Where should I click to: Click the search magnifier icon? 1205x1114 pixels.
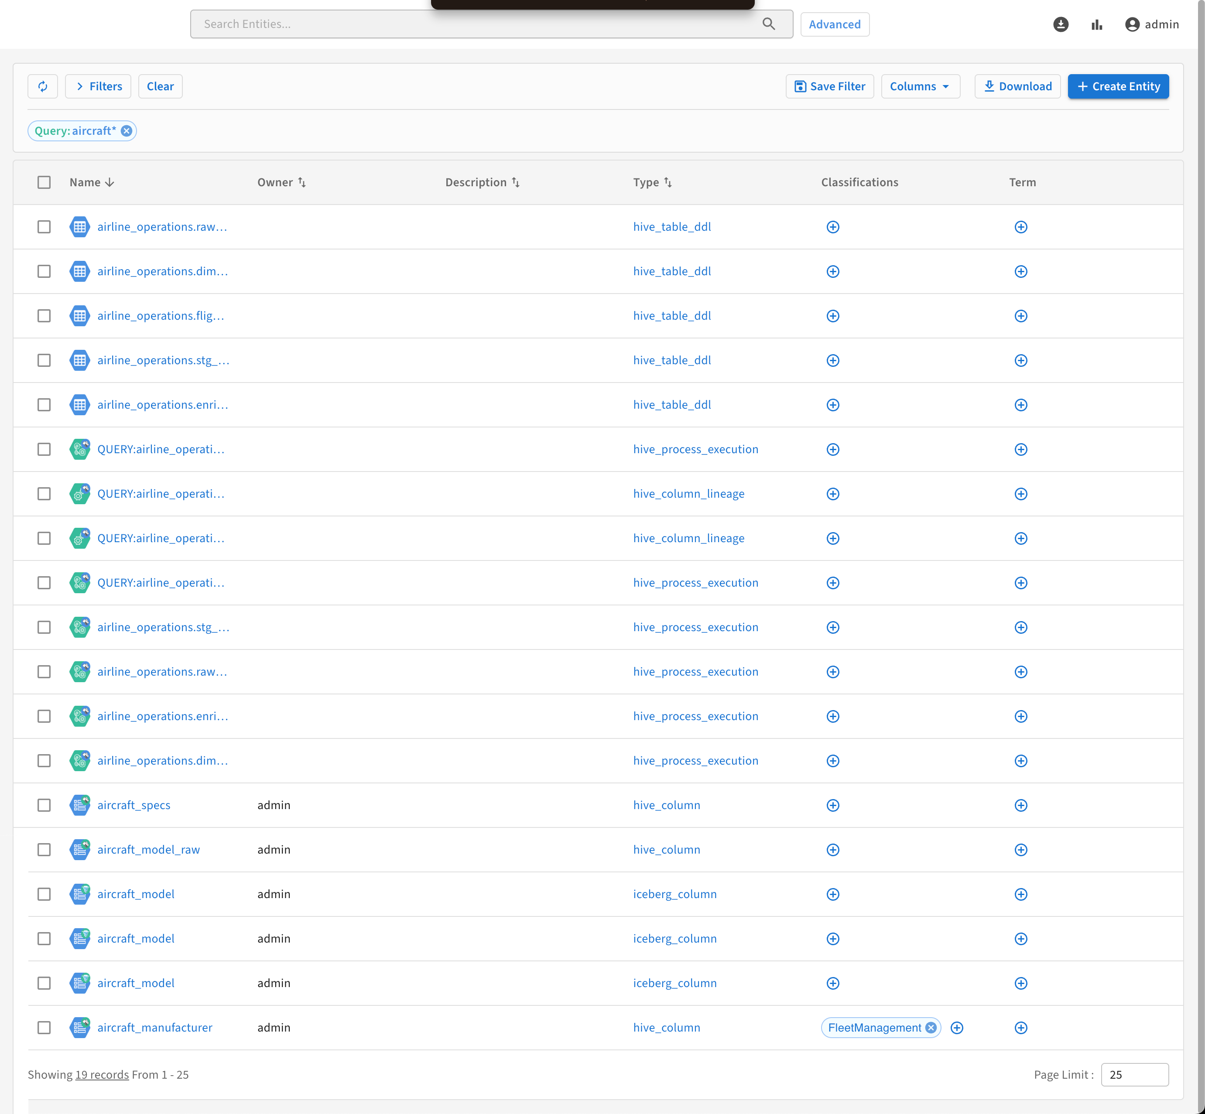pyautogui.click(x=769, y=24)
